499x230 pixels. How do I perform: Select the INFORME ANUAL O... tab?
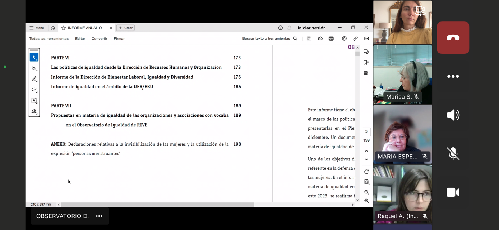[86, 28]
